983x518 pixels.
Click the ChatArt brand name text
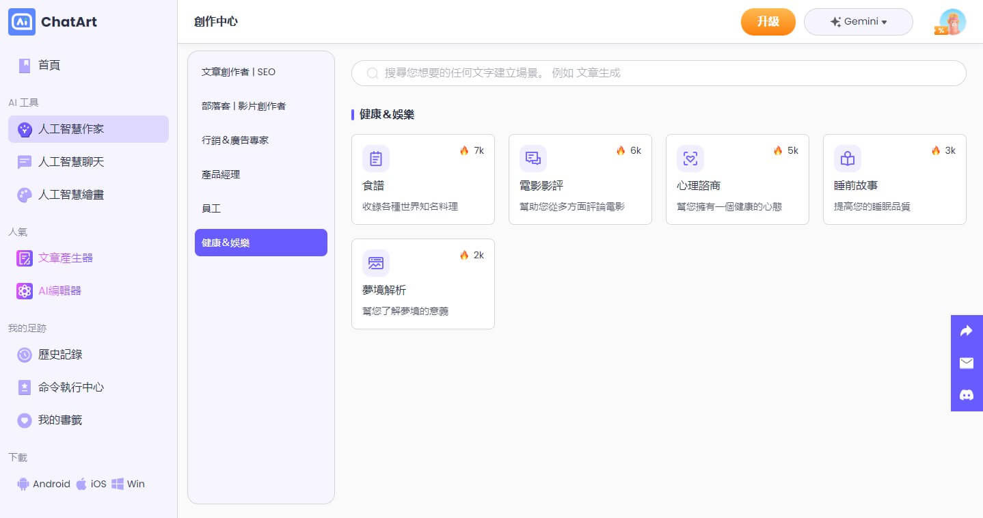click(69, 22)
